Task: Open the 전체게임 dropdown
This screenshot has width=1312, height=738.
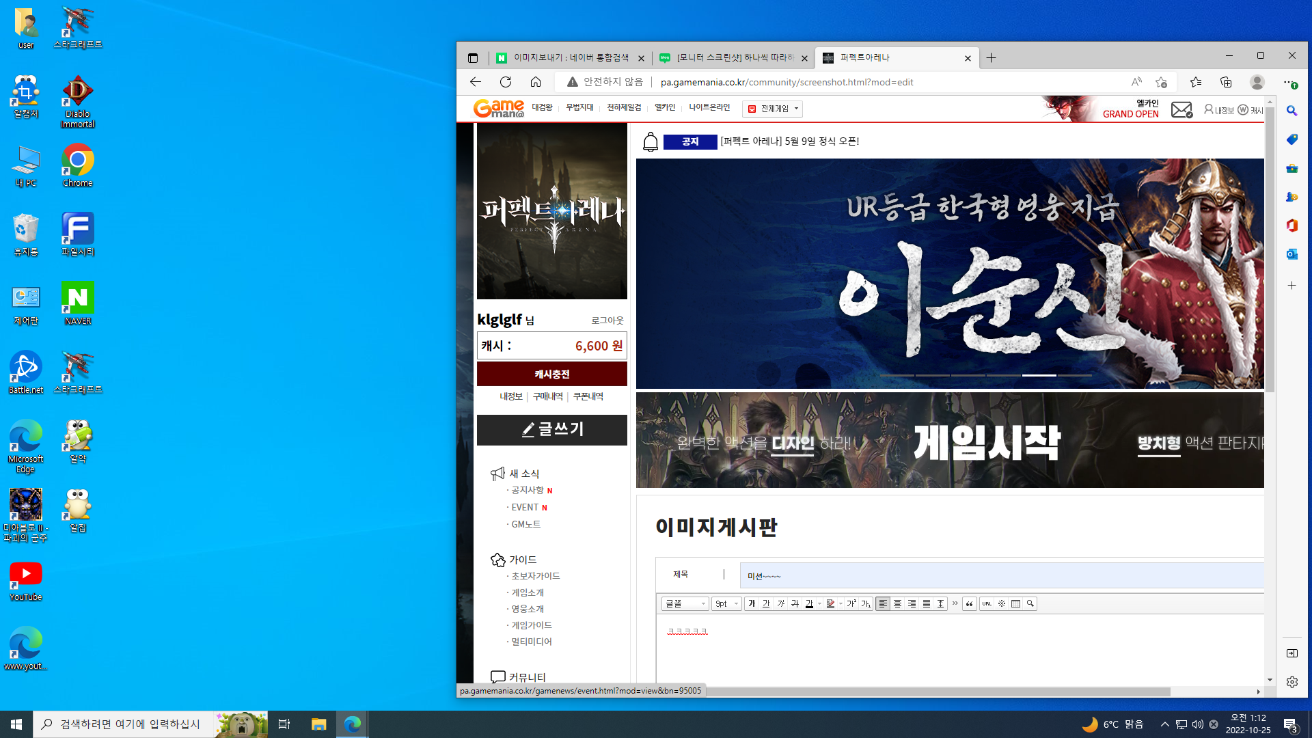Action: (x=773, y=109)
